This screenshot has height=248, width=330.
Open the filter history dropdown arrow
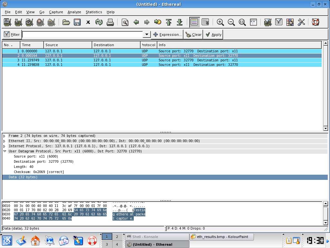click(x=147, y=34)
